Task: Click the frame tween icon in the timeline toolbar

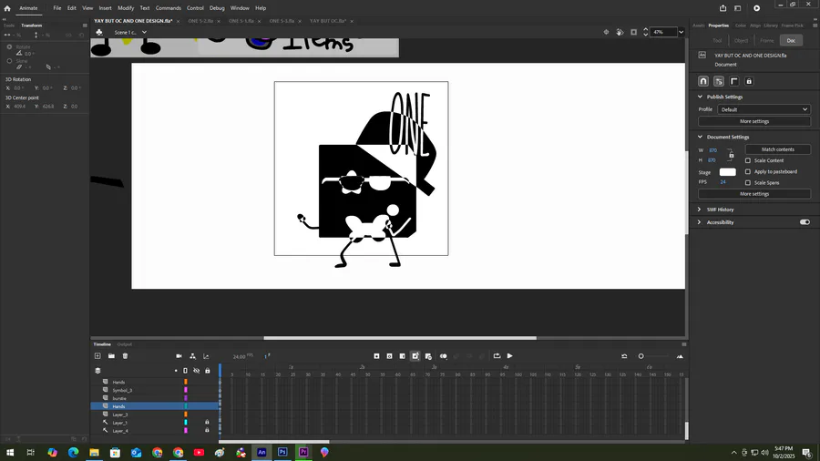Action: pyautogui.click(x=428, y=356)
